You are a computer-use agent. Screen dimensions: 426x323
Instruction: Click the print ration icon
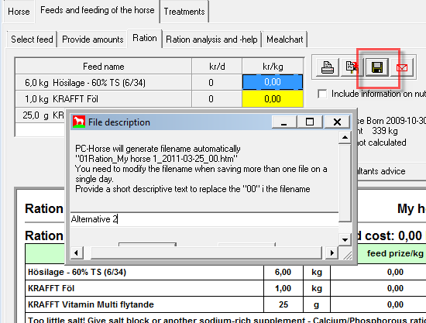[x=328, y=67]
